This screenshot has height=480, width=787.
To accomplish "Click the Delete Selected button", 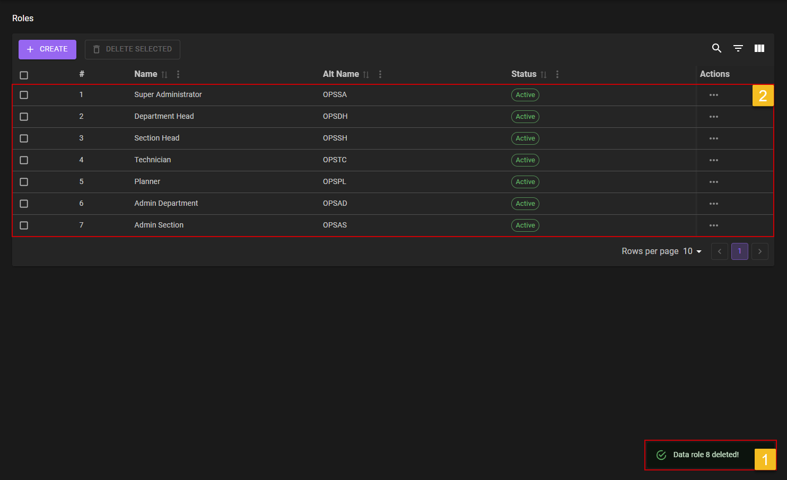I will pos(133,49).
